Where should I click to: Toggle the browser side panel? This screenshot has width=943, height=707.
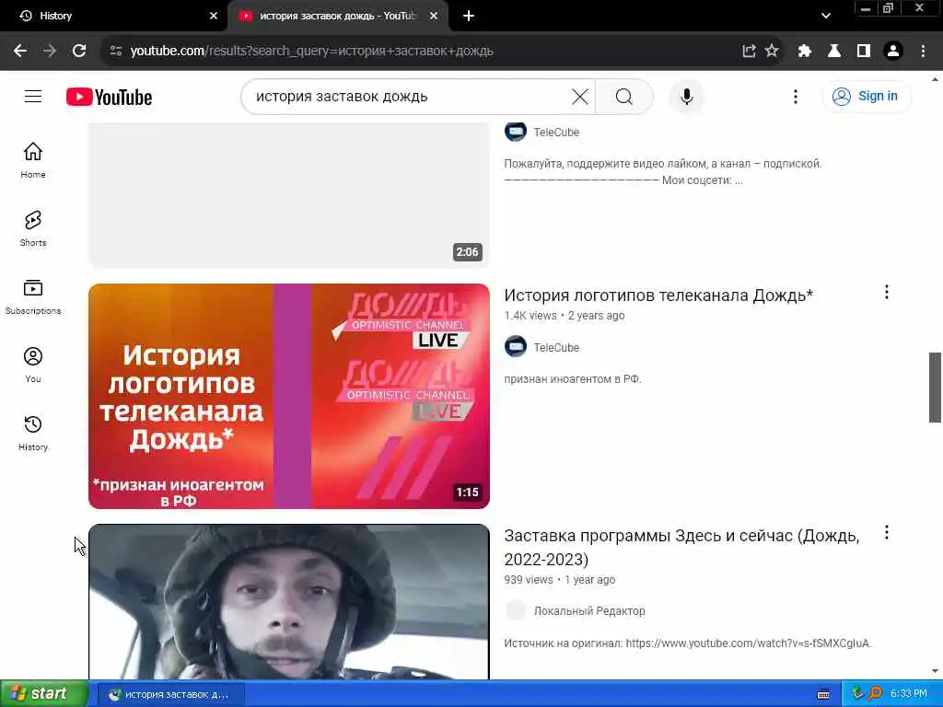864,52
